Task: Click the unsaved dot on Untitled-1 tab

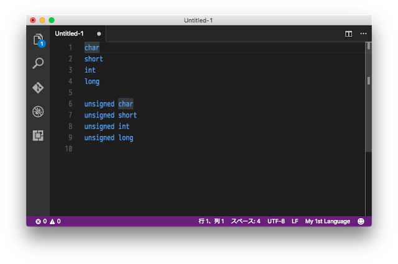Action: (x=99, y=34)
